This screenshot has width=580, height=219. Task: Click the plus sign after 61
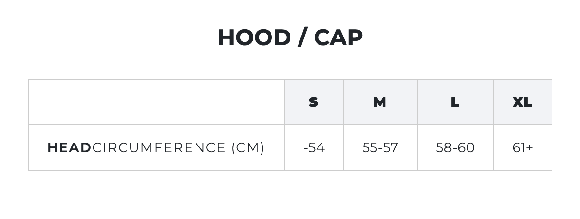(529, 148)
